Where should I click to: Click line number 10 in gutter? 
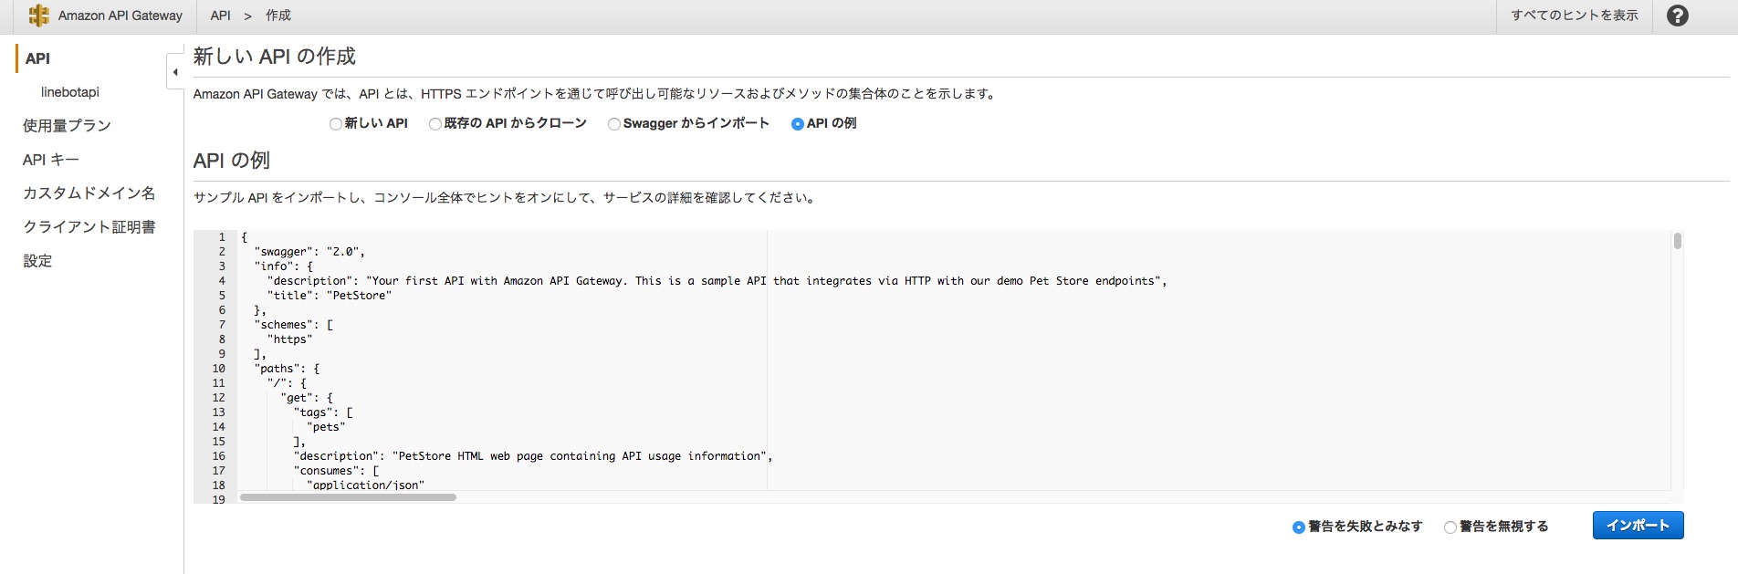(x=219, y=369)
